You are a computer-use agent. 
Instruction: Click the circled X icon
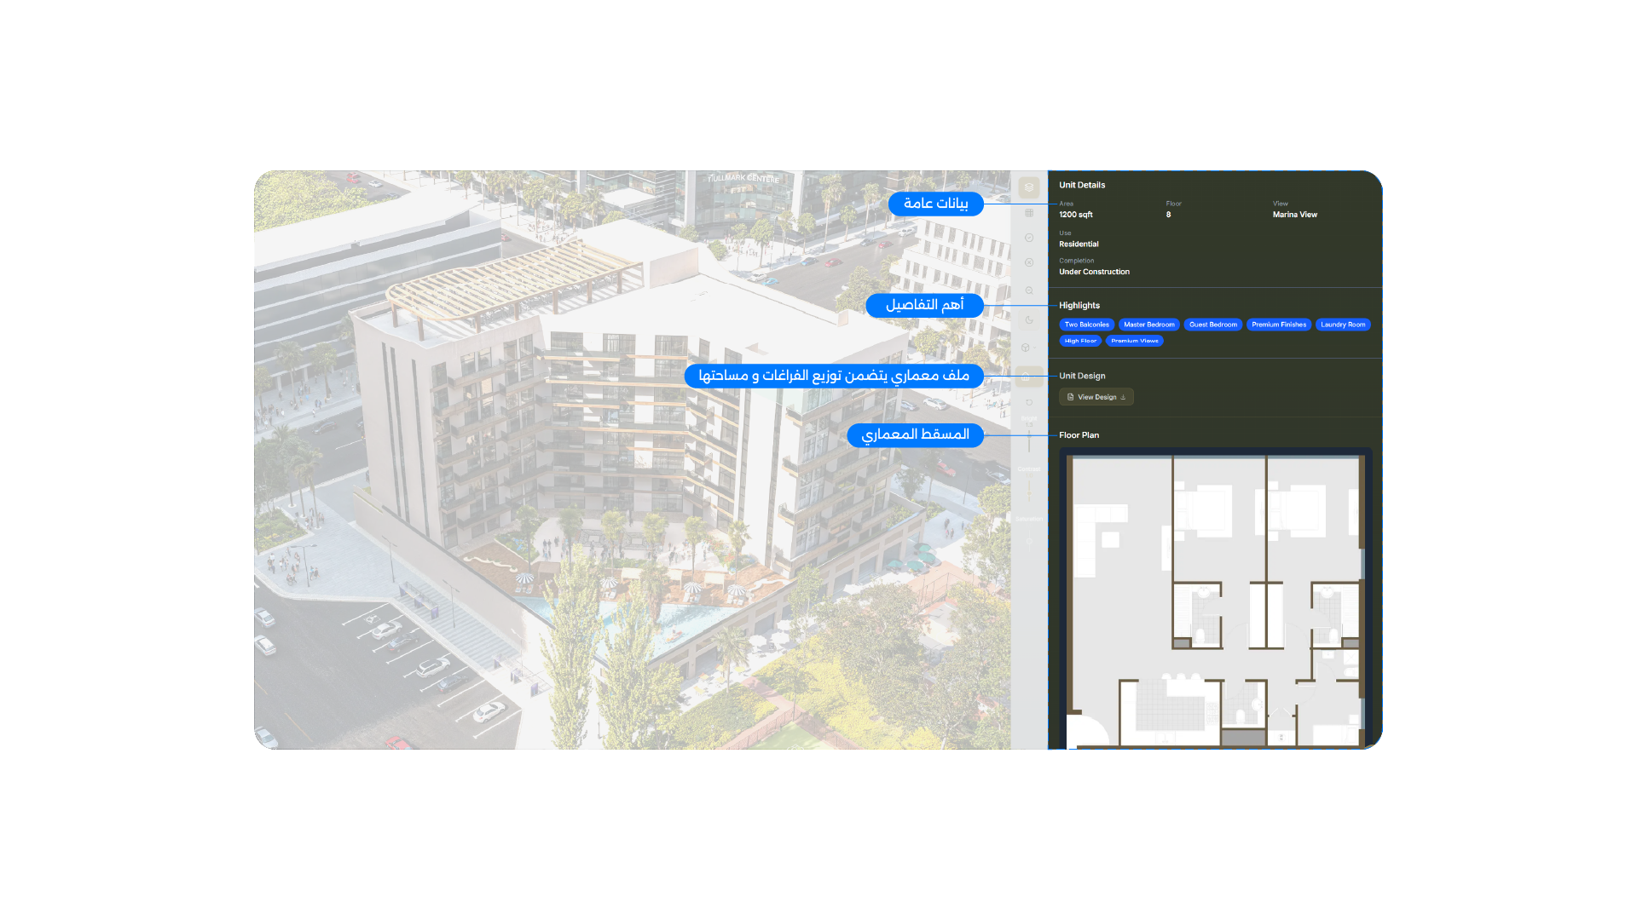[x=1029, y=262]
